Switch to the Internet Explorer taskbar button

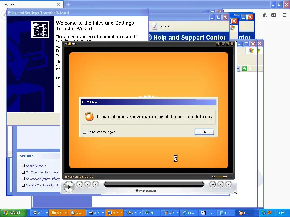pyautogui.click(x=189, y=213)
